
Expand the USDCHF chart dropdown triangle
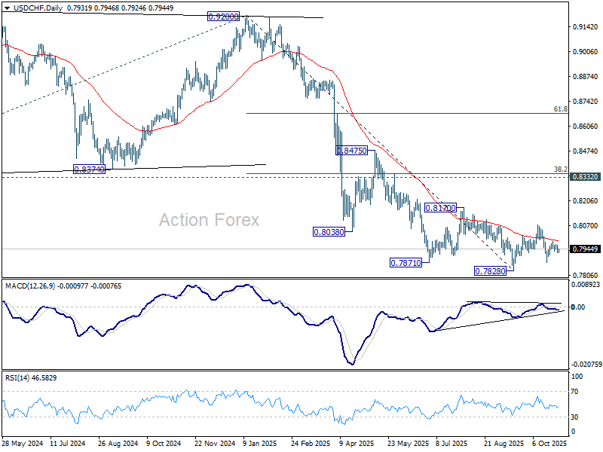tap(7, 8)
